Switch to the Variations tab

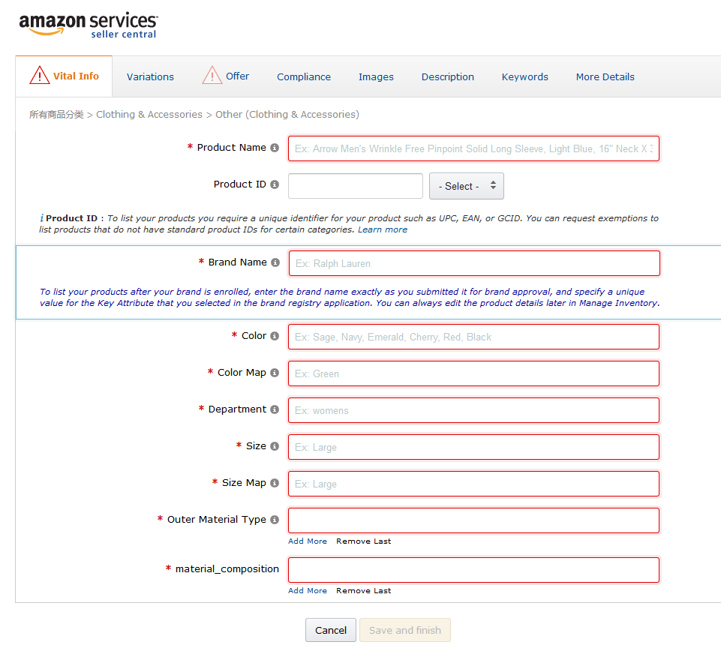click(x=150, y=76)
